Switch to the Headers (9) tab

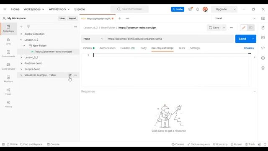coord(127,48)
